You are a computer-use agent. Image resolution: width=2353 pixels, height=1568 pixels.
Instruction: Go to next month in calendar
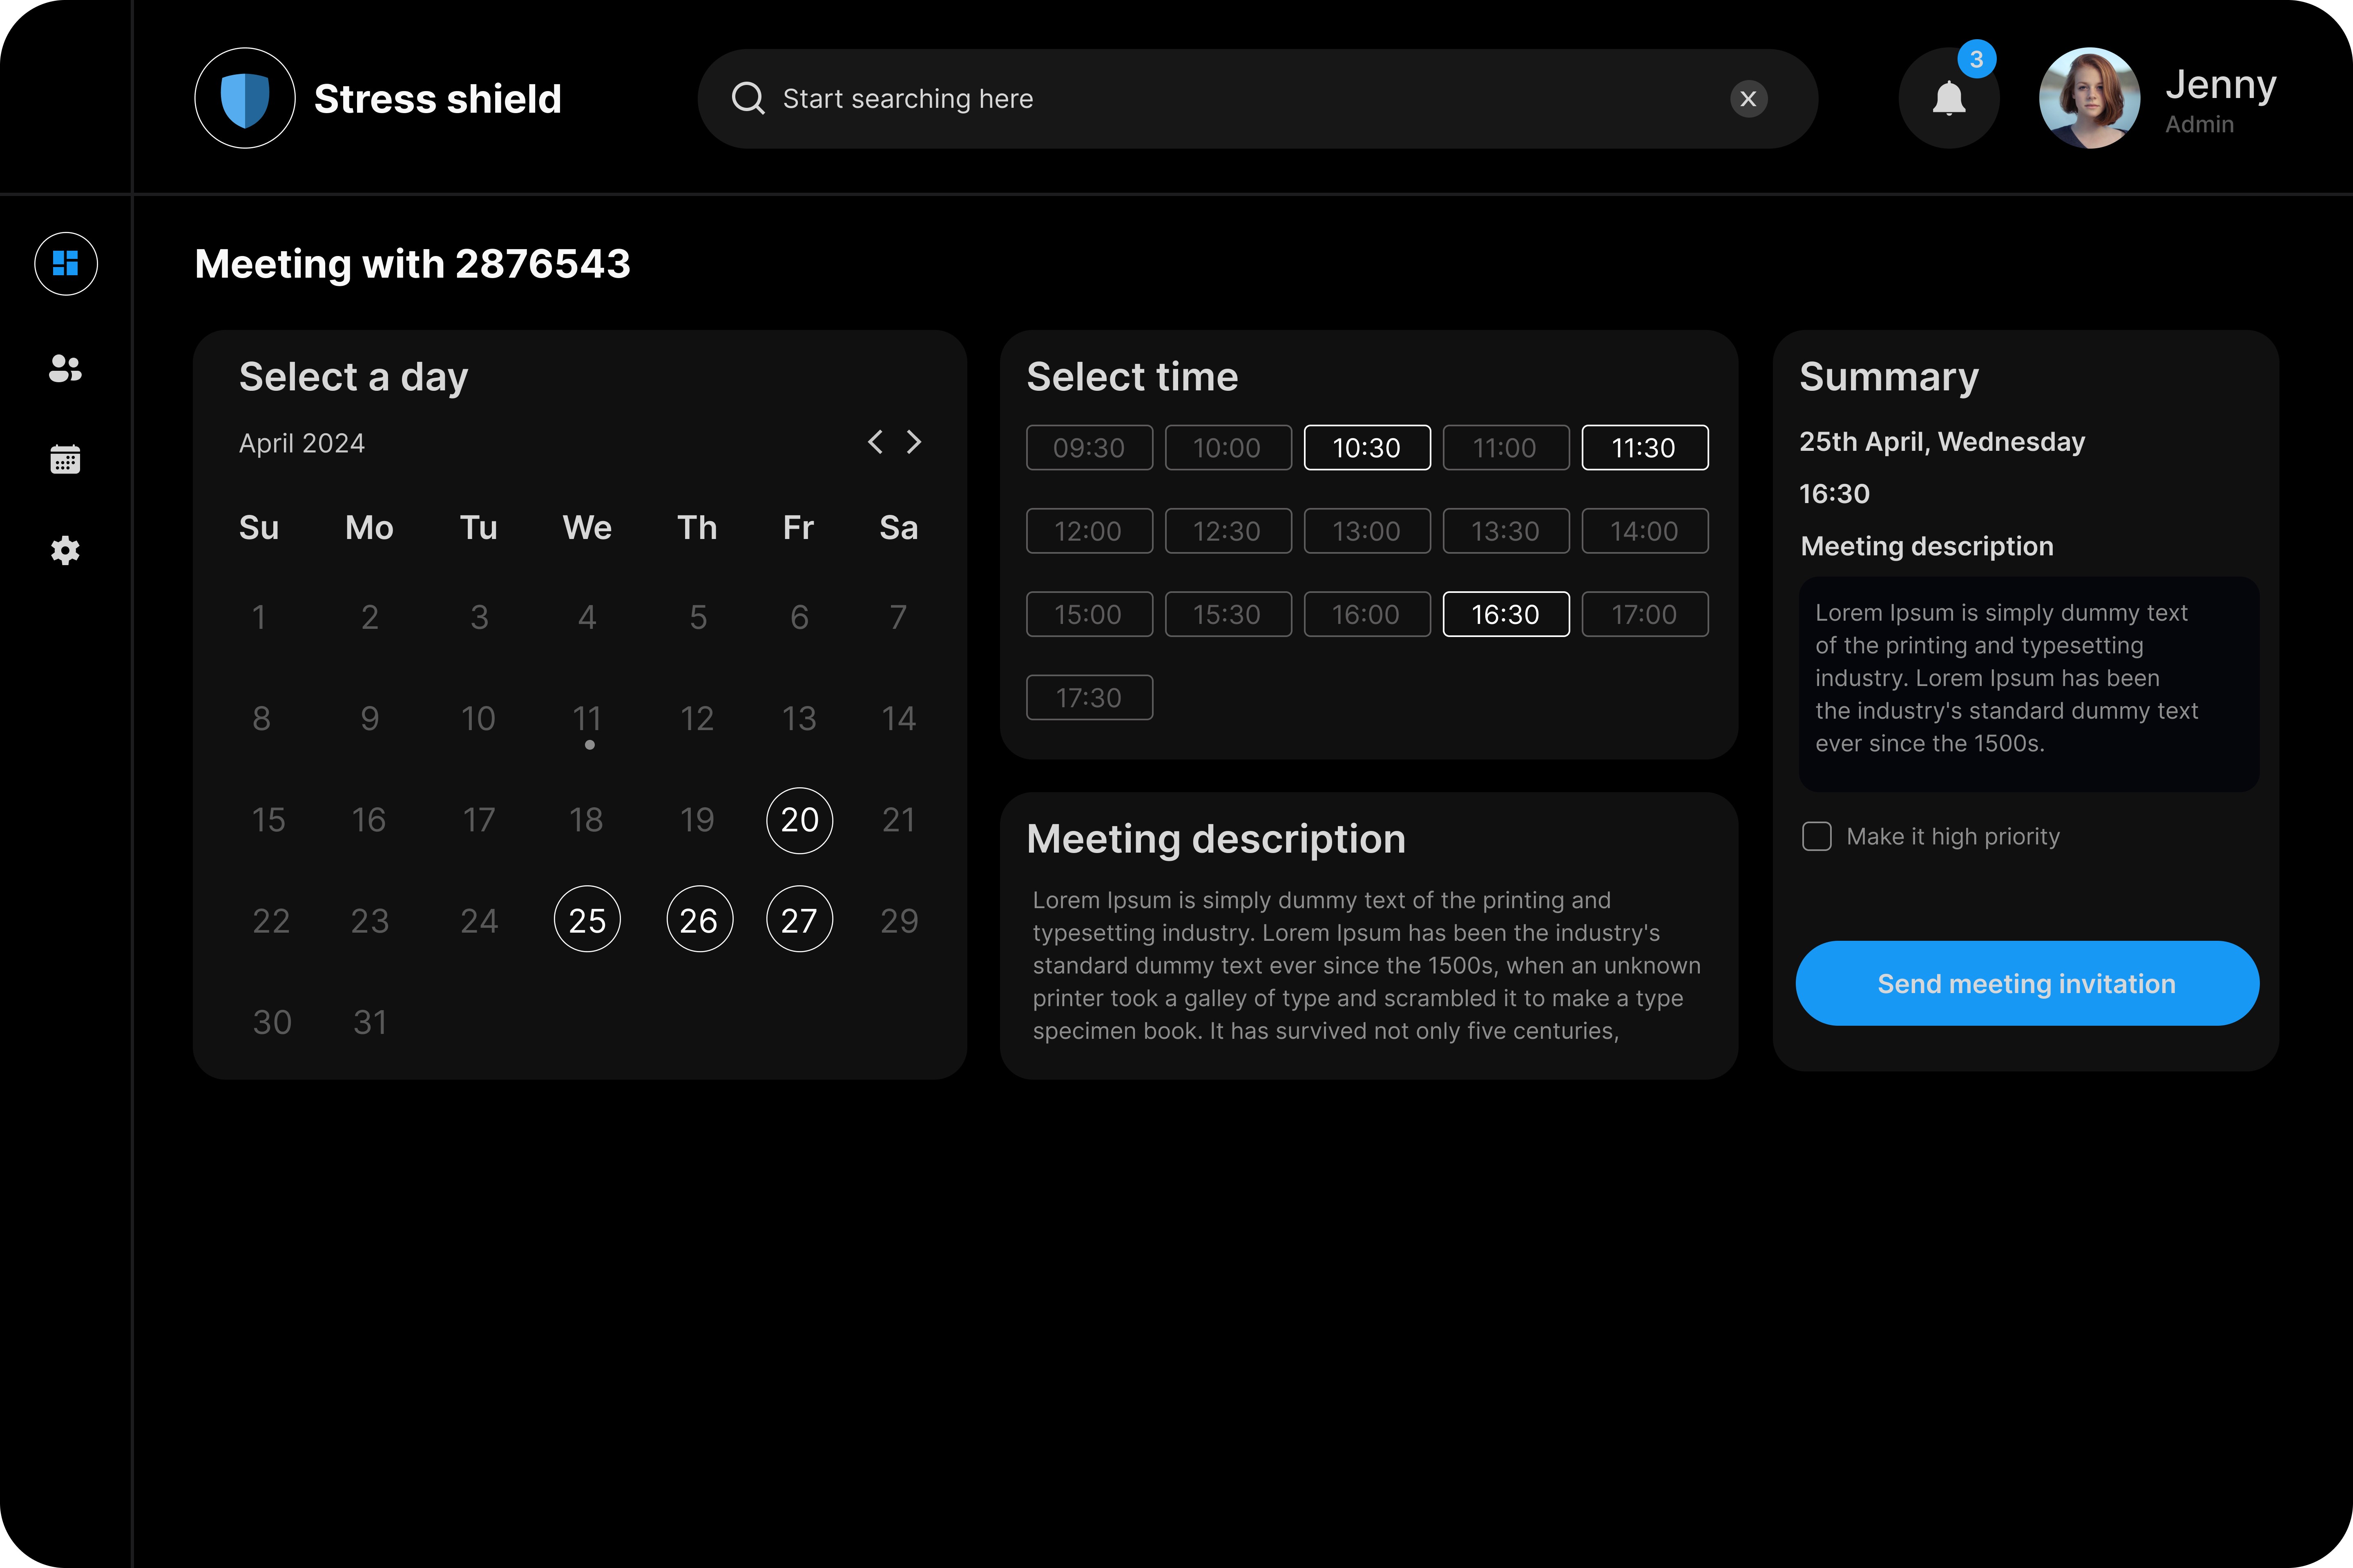(913, 442)
